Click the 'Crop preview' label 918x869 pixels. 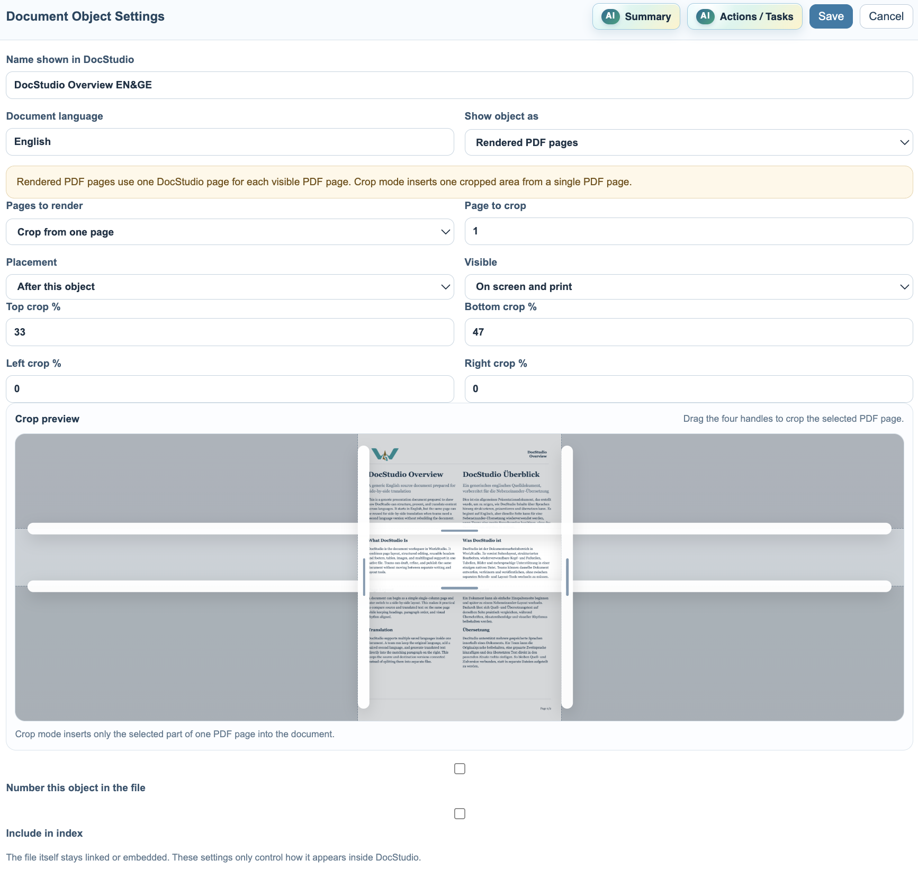point(47,419)
